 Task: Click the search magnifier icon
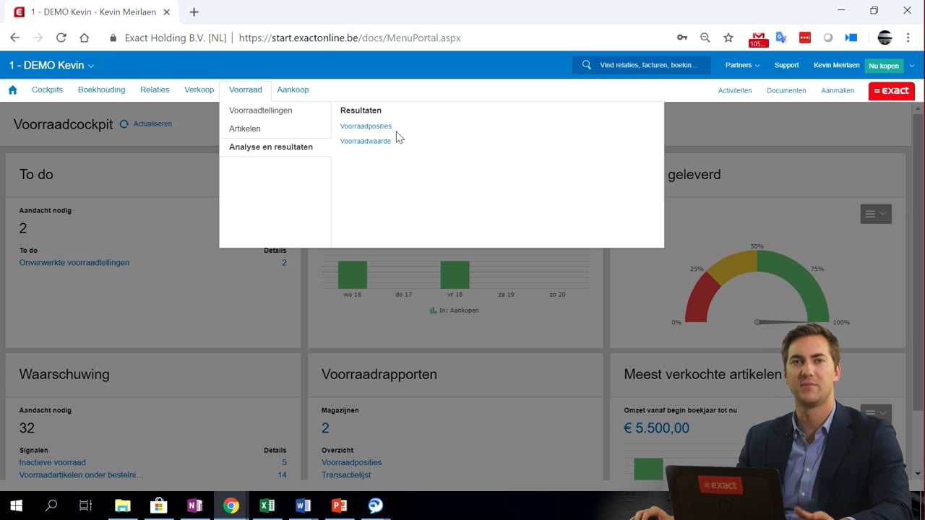[587, 65]
